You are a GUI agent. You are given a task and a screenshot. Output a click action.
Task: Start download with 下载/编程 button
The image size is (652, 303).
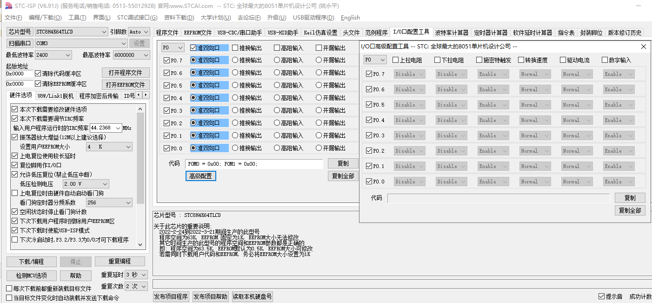(32, 262)
